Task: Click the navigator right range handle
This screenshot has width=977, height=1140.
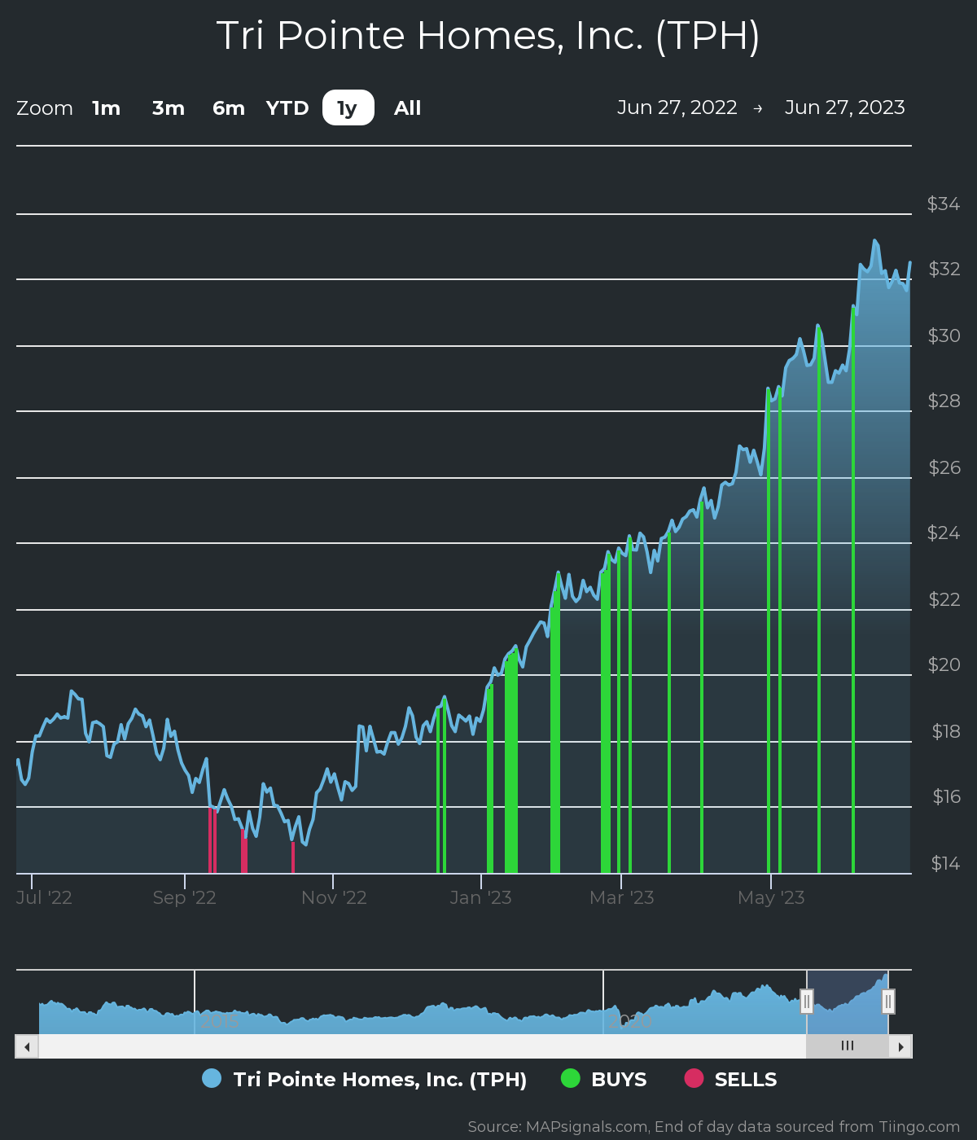Action: (x=888, y=1002)
